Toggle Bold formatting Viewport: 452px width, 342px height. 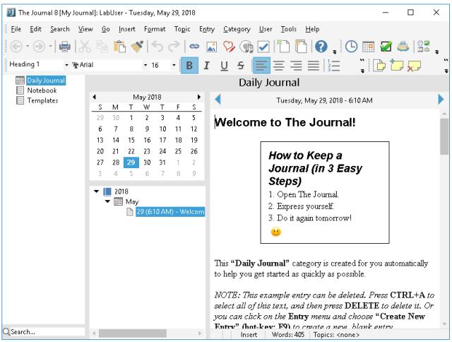(x=189, y=66)
